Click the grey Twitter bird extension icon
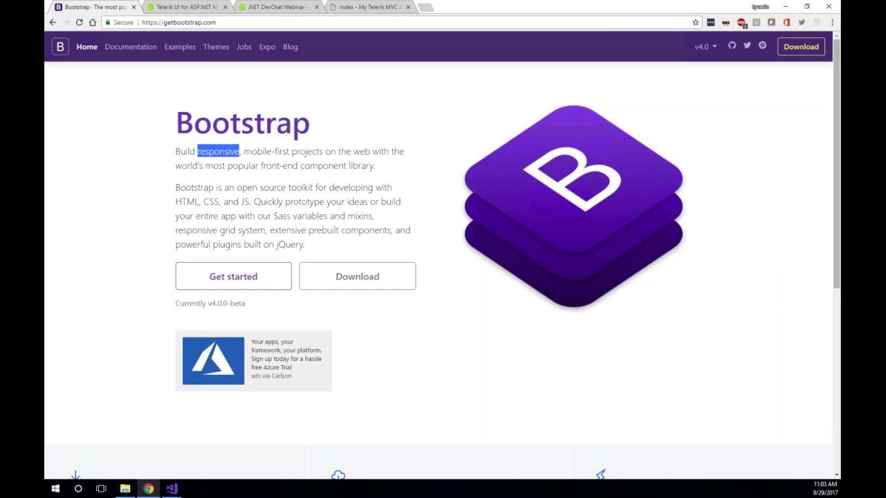The image size is (886, 498). (802, 22)
